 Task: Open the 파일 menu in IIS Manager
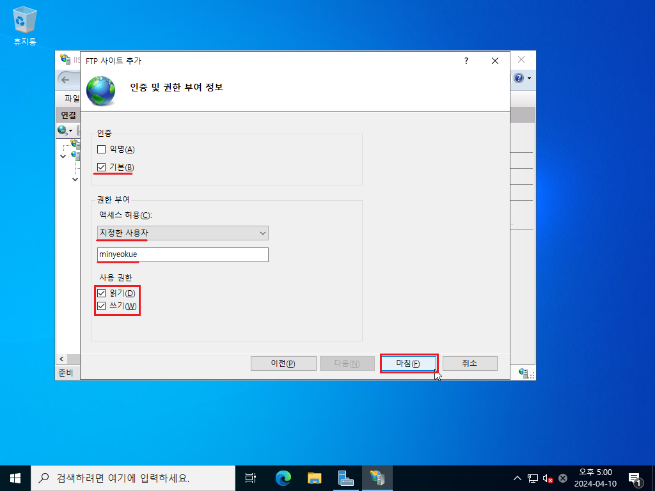[71, 98]
